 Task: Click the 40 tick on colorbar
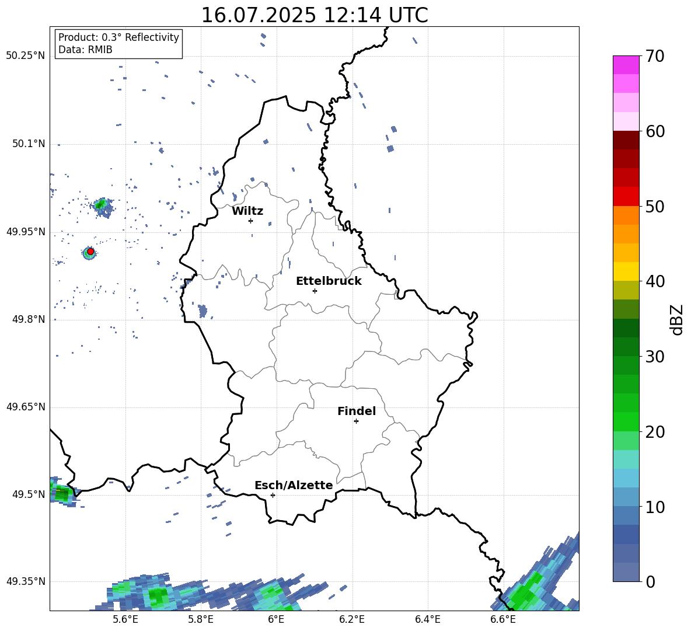(655, 281)
